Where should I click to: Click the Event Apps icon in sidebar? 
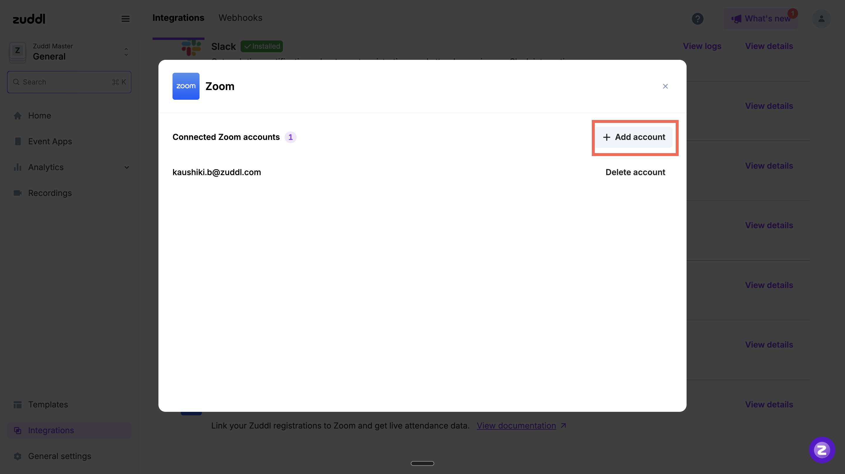[18, 141]
